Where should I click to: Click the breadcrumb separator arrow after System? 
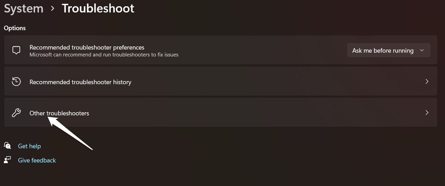(x=53, y=8)
